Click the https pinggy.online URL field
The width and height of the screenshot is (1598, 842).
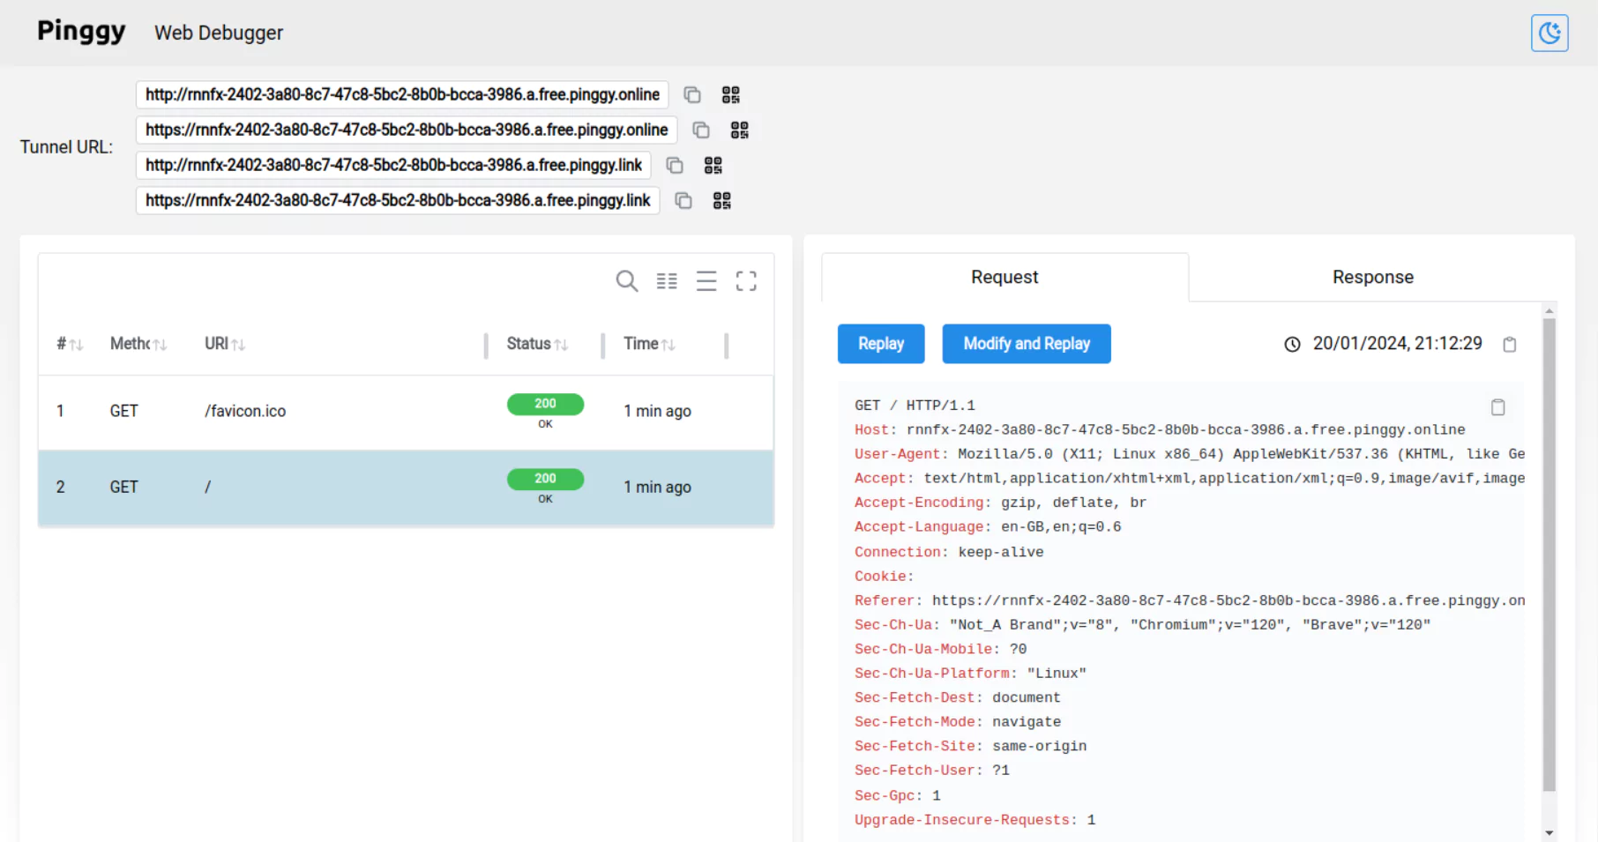point(407,130)
